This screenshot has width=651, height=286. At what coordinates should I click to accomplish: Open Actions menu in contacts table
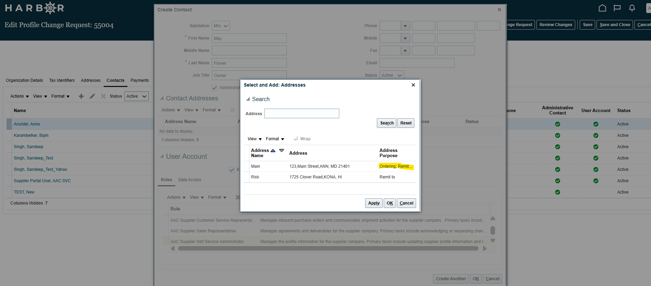pyautogui.click(x=20, y=96)
